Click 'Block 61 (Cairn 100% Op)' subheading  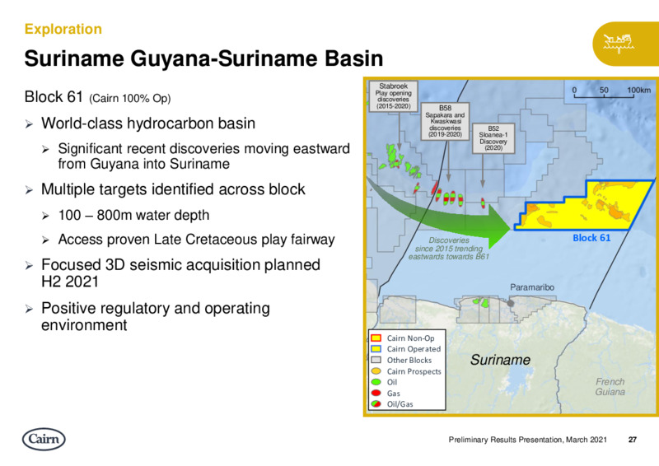click(x=97, y=97)
